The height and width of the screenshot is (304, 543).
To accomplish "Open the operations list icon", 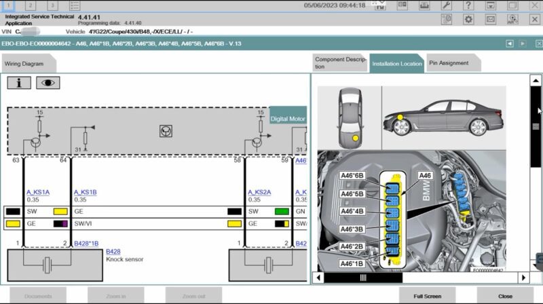I will pos(75,5).
